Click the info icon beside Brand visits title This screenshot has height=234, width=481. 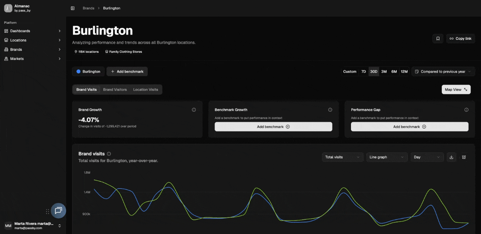(109, 154)
